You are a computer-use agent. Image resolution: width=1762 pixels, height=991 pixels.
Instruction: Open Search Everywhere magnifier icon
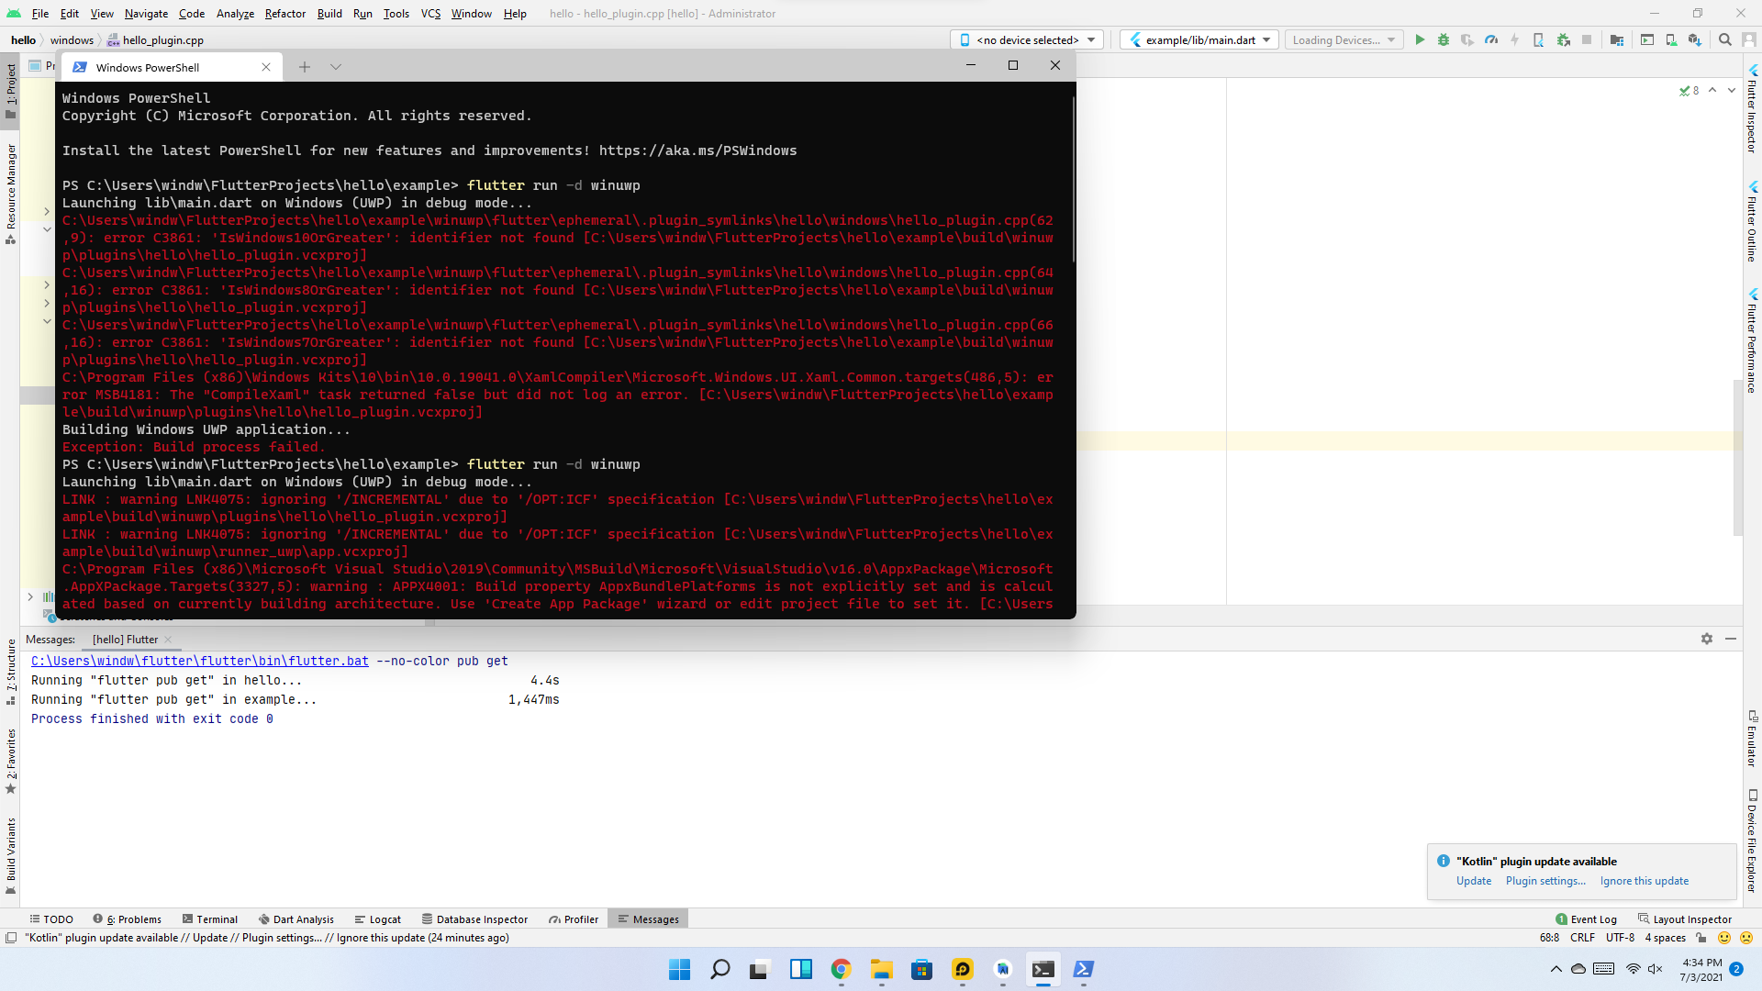tap(1725, 39)
